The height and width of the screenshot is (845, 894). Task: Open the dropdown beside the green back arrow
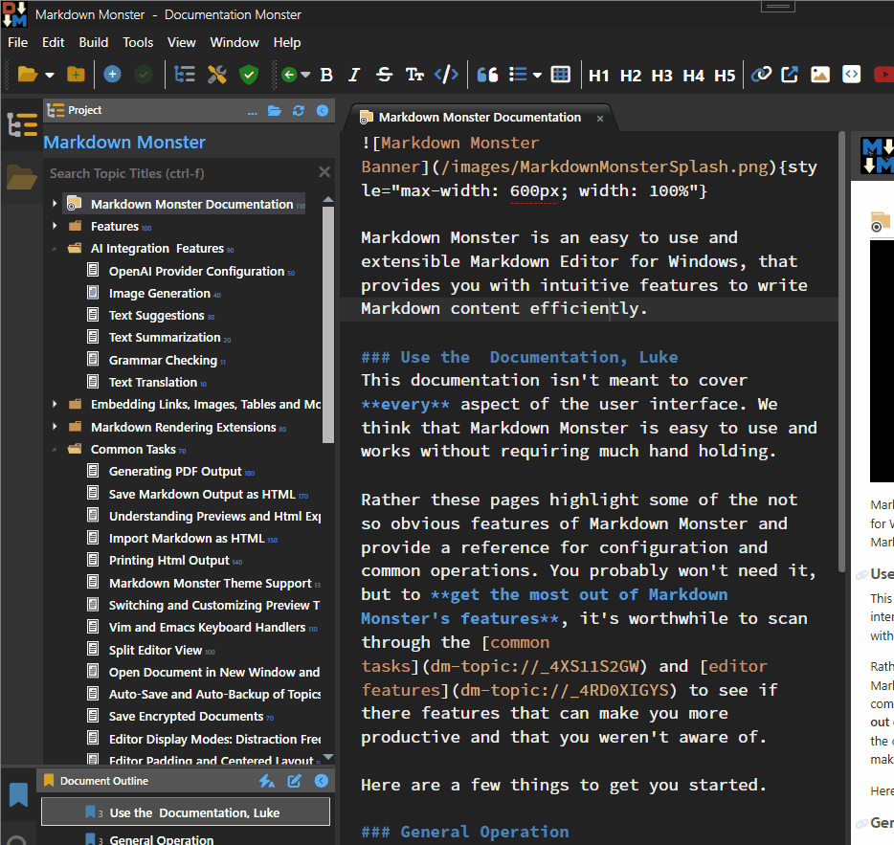point(305,75)
